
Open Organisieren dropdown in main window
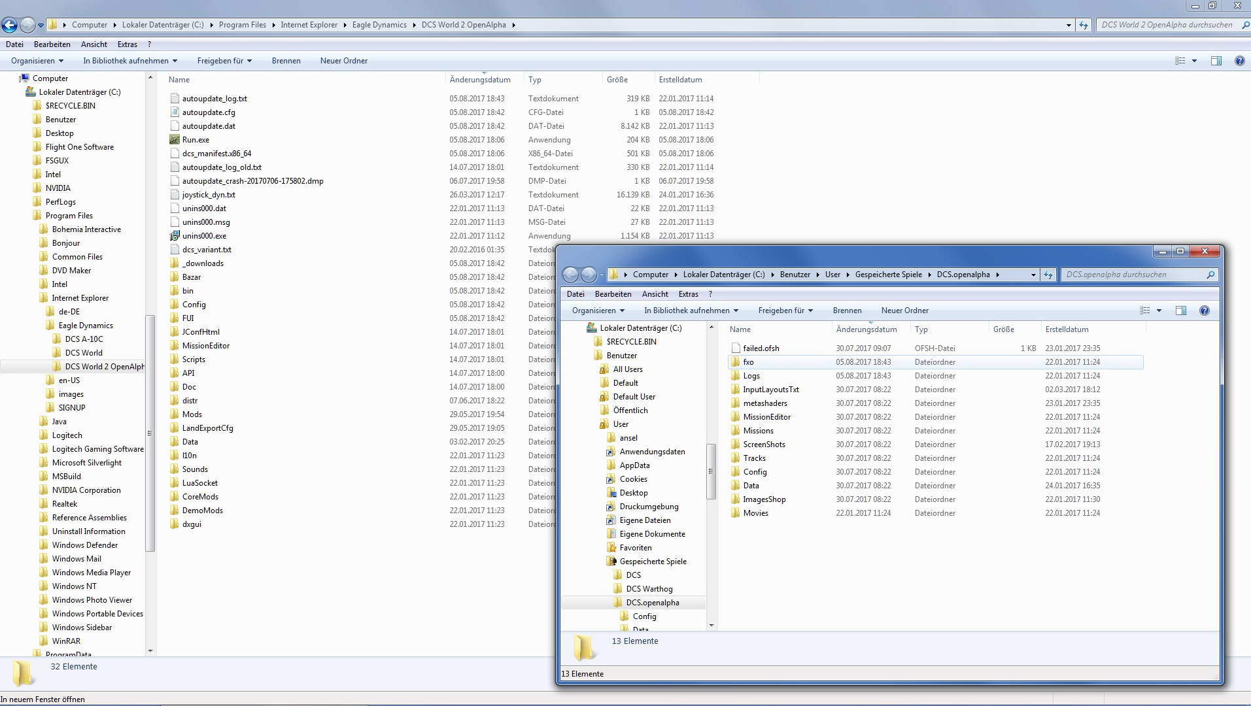(x=37, y=61)
